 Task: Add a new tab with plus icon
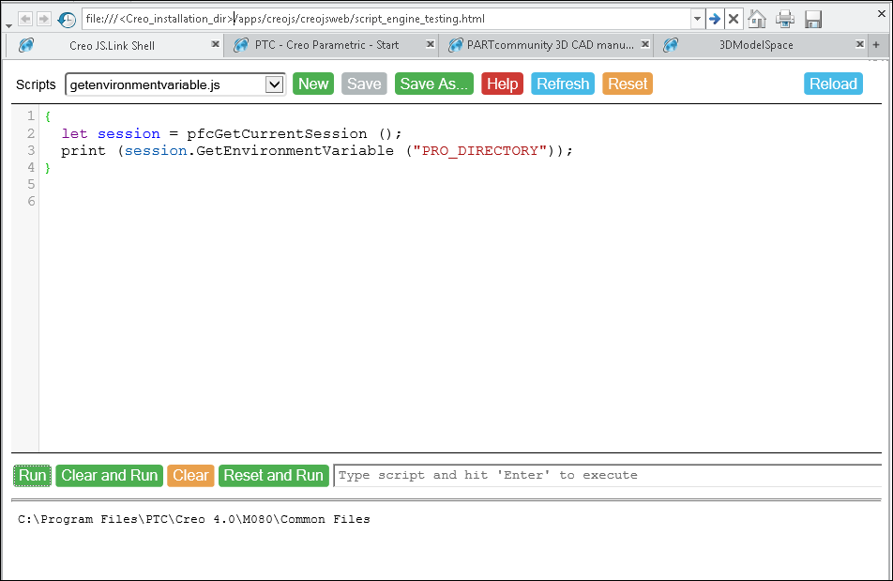(875, 45)
